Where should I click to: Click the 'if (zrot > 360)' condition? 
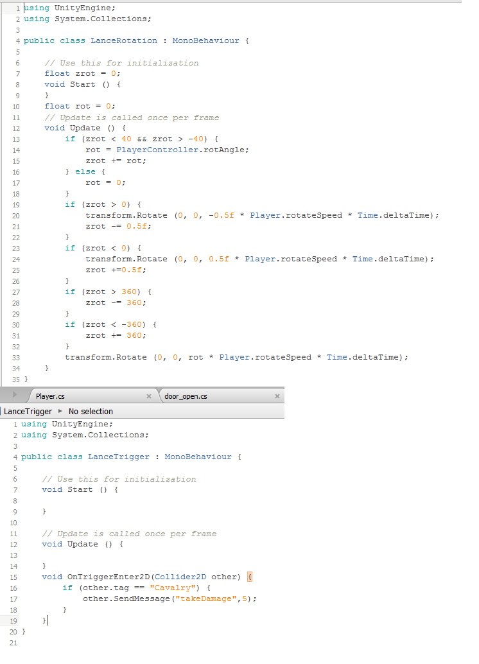(x=103, y=292)
